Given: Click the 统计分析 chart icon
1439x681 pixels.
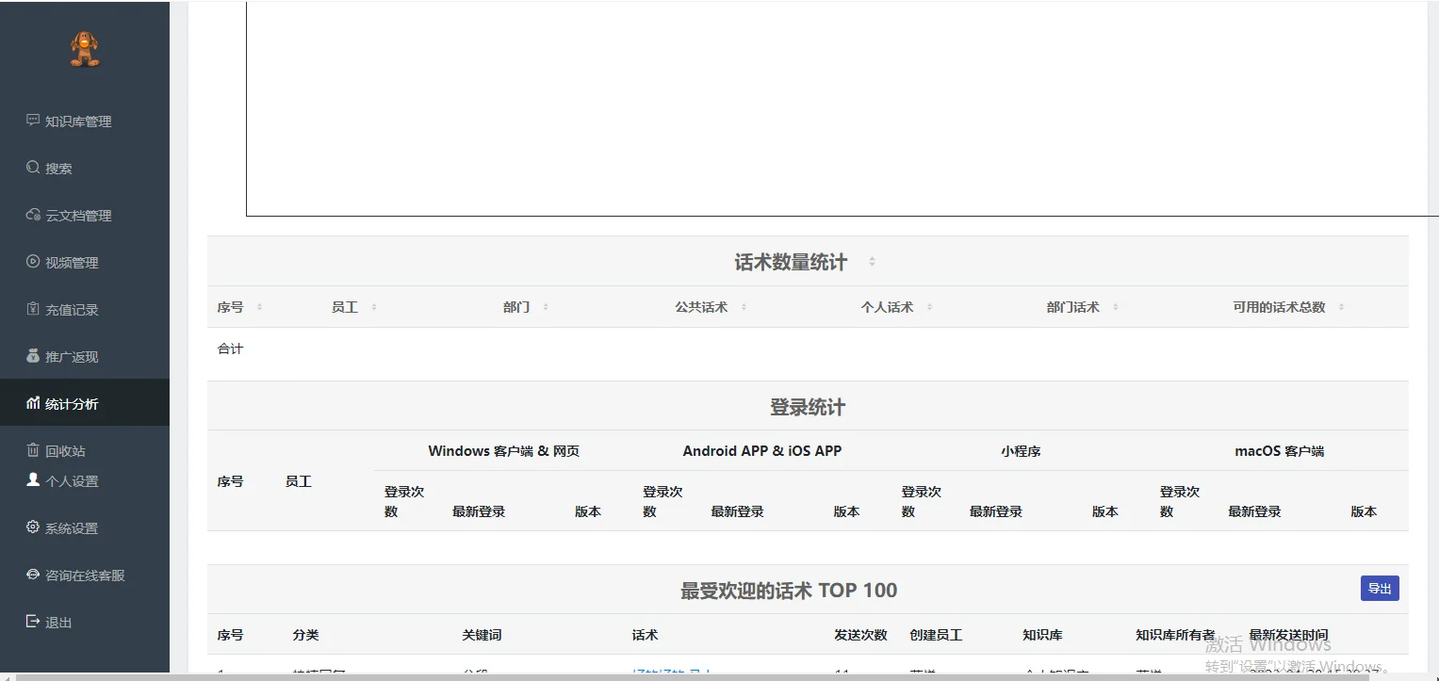Looking at the screenshot, I should click(x=33, y=403).
